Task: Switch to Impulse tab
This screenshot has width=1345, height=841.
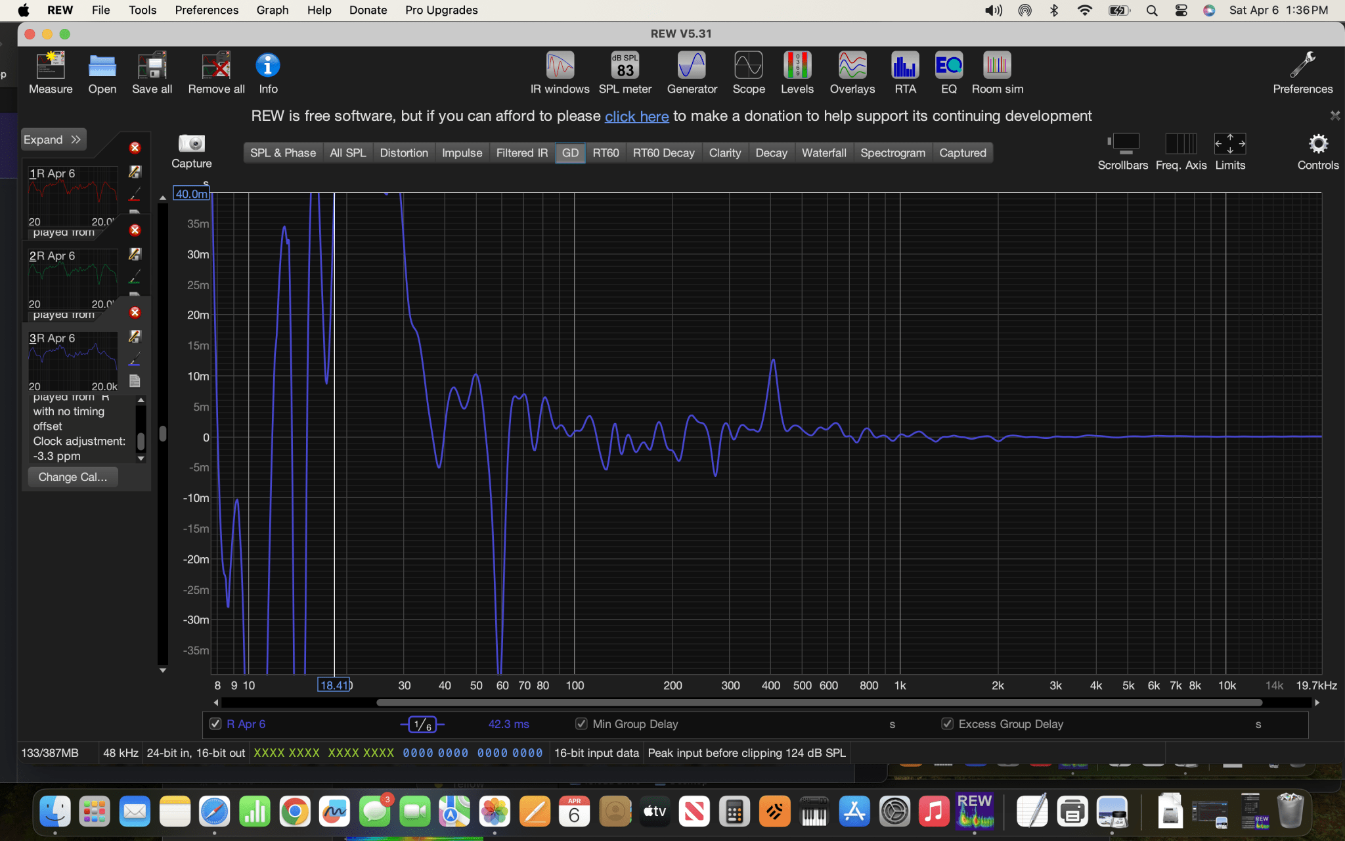Action: (x=462, y=152)
